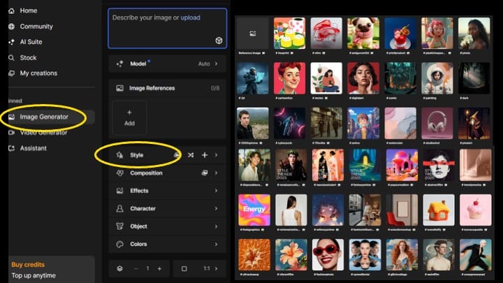Open Image Generator in sidebar
Image resolution: width=503 pixels, height=283 pixels.
pos(43,117)
